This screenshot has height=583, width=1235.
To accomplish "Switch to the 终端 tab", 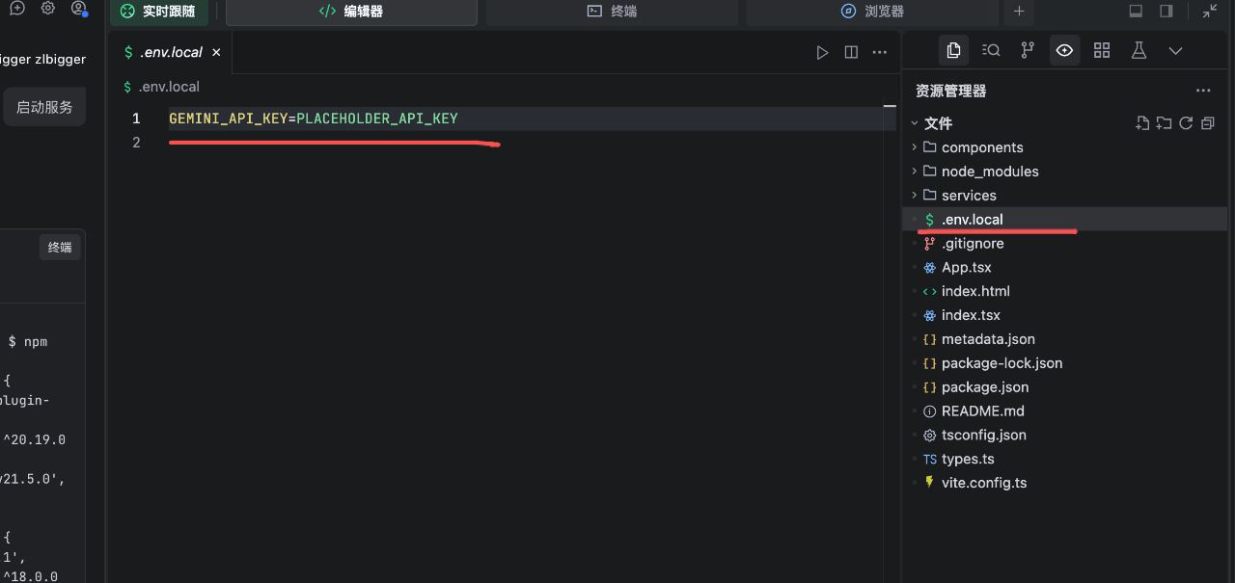I will 612,13.
